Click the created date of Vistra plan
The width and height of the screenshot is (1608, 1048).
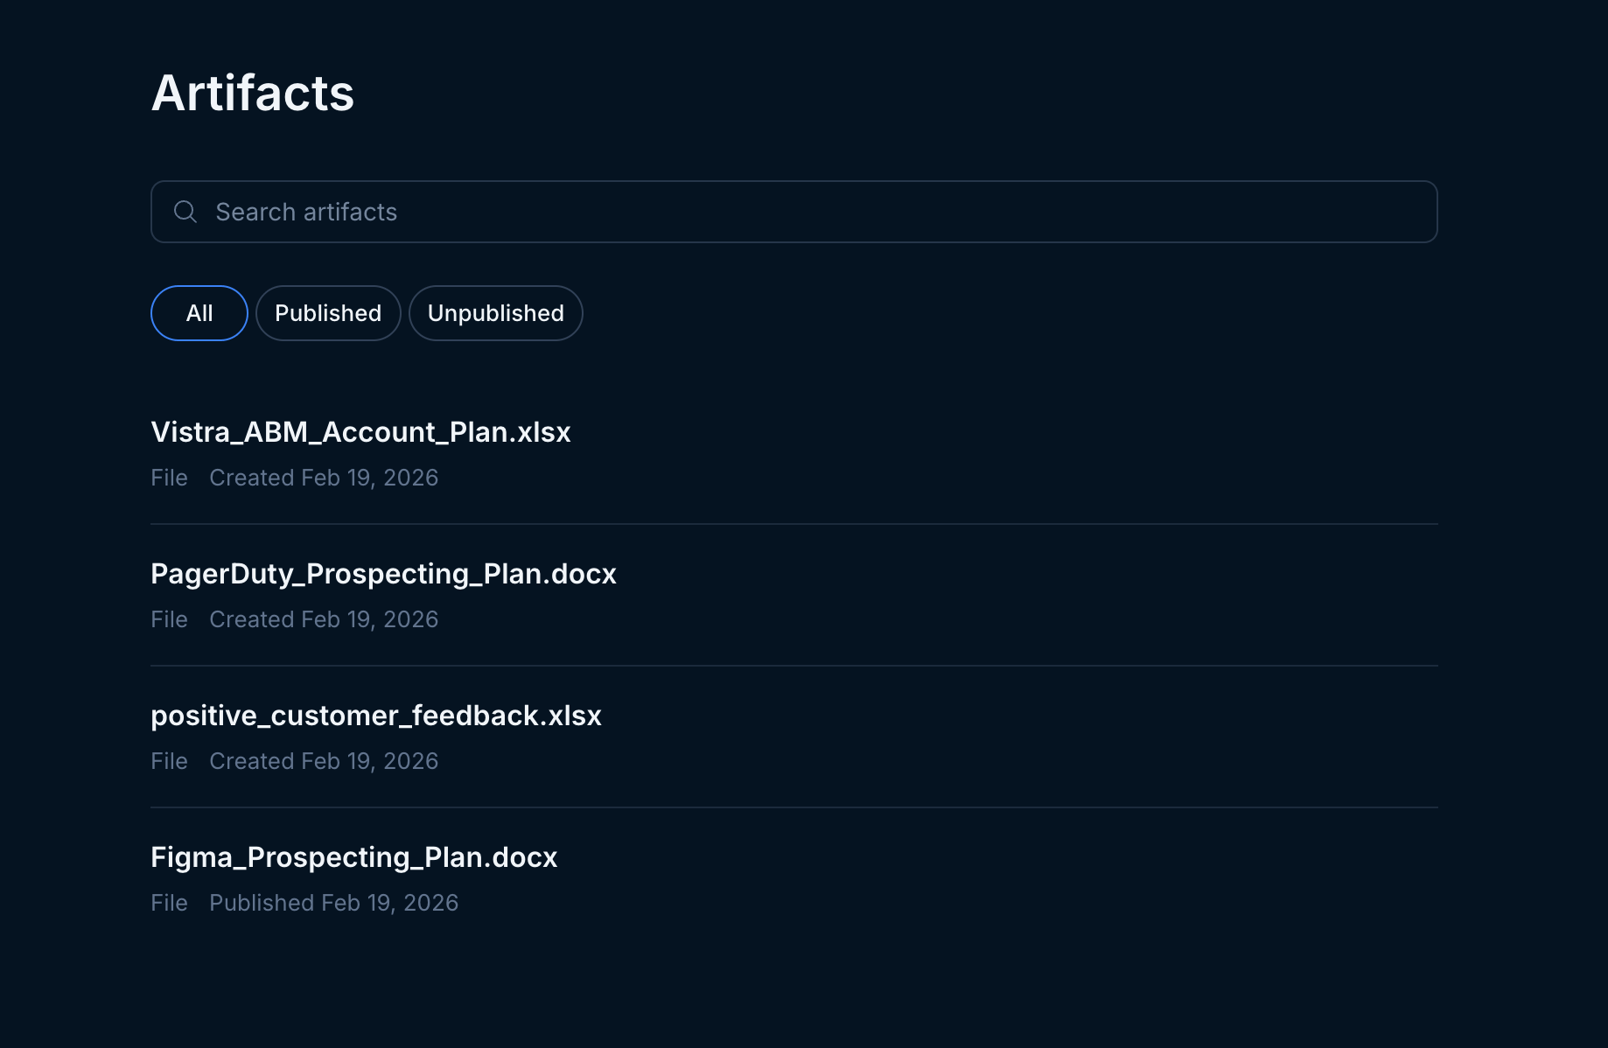(324, 478)
